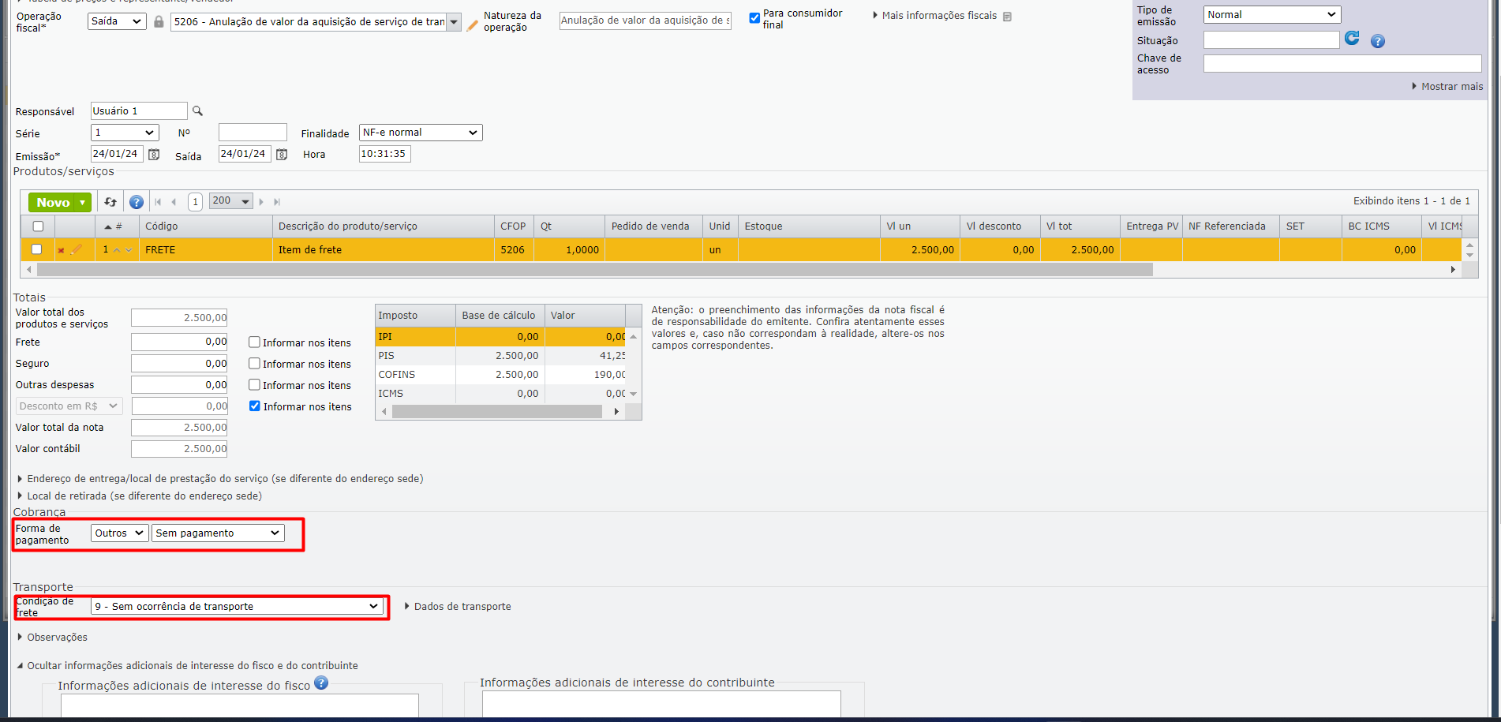1501x722 pixels.
Task: Go to last page of products grid
Action: tap(277, 202)
